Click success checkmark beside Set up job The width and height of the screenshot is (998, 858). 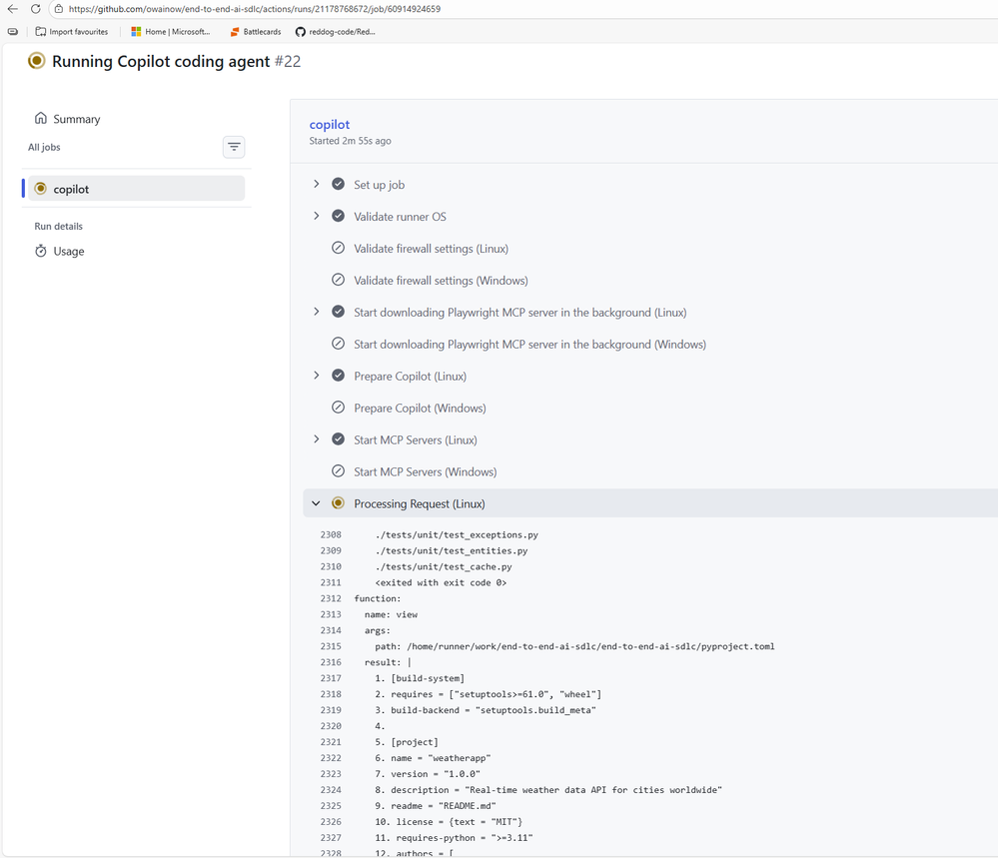338,185
